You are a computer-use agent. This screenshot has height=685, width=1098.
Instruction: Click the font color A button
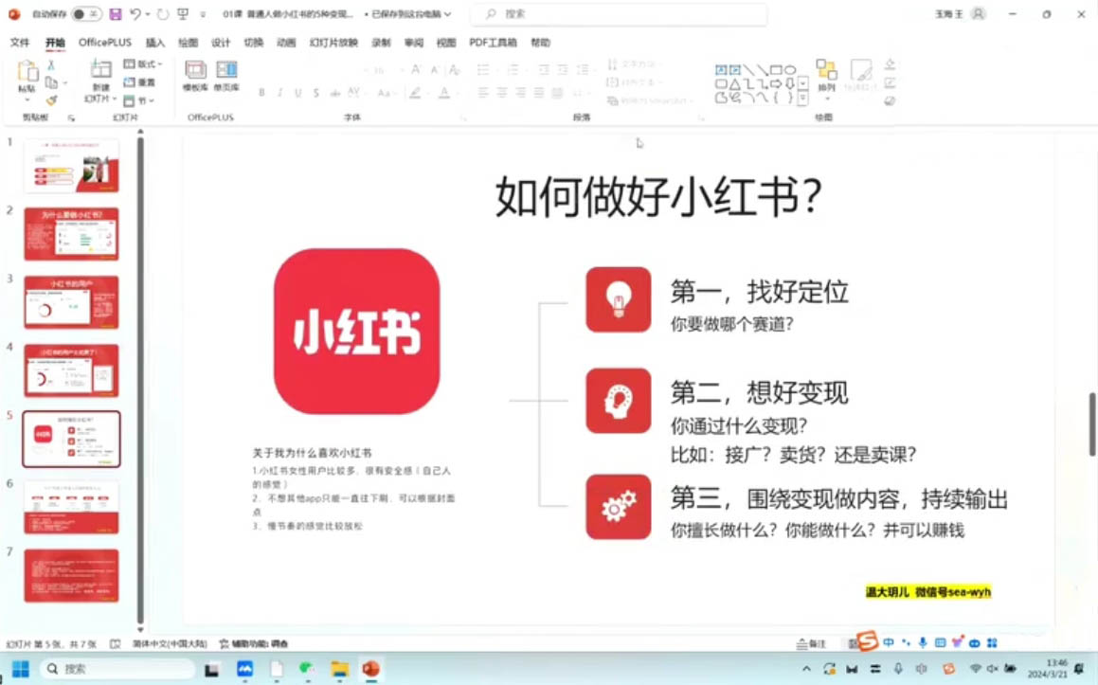(444, 93)
